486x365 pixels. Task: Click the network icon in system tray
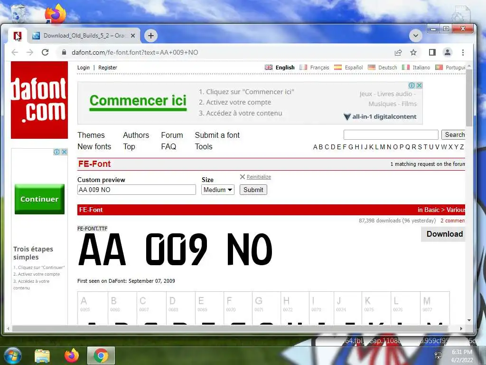tap(438, 355)
